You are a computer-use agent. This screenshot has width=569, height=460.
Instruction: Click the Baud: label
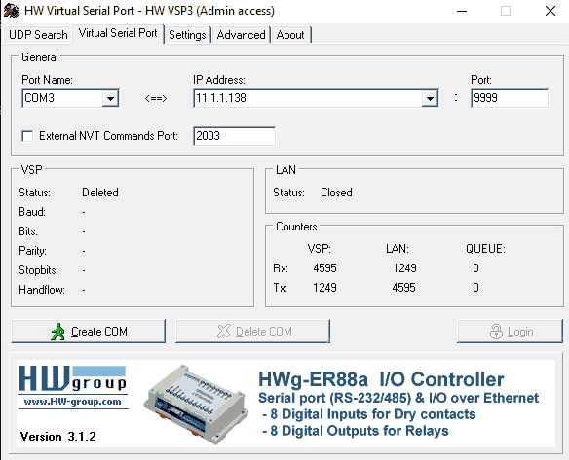(32, 212)
